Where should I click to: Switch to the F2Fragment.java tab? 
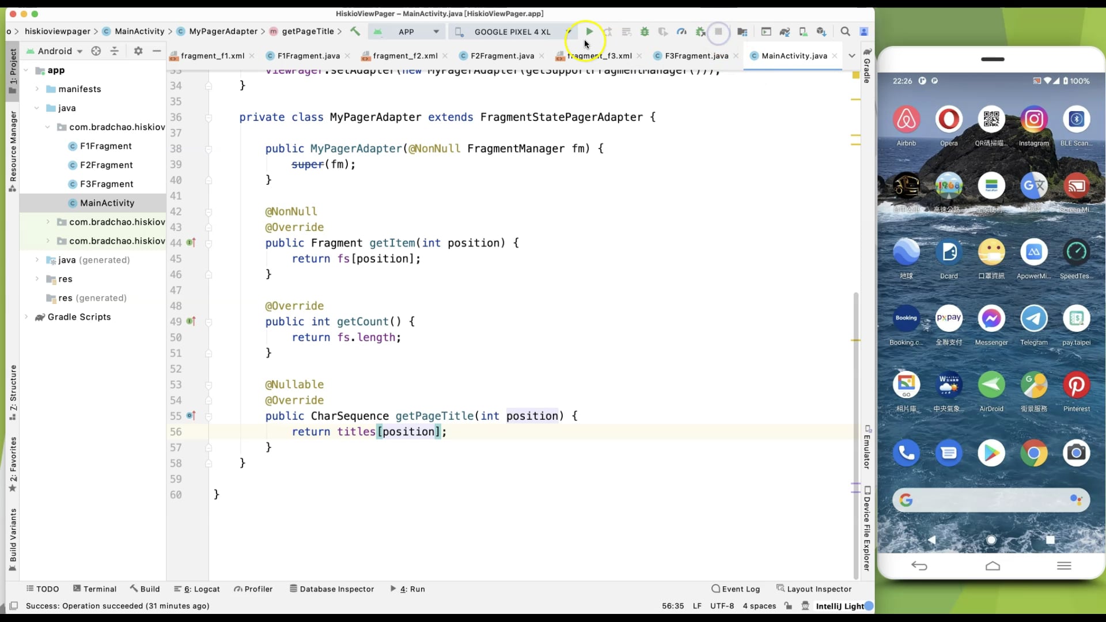(x=502, y=56)
